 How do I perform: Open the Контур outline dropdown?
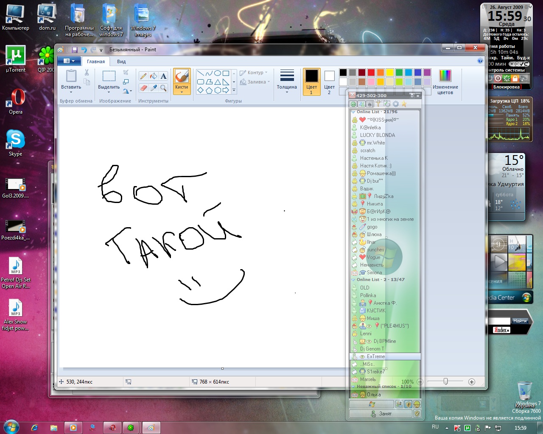254,72
